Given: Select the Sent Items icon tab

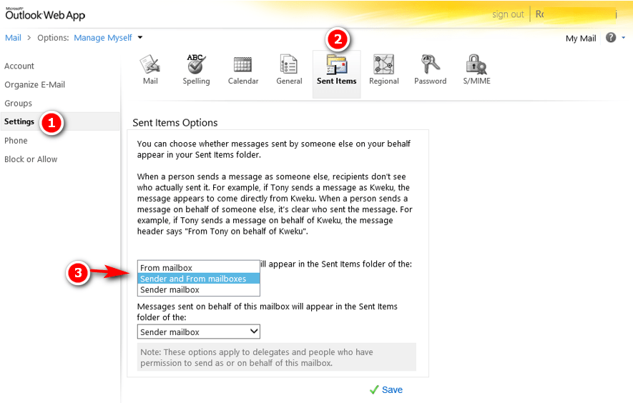Looking at the screenshot, I should point(337,69).
